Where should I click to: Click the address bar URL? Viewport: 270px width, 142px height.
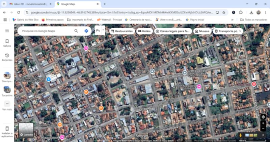coord(122,12)
